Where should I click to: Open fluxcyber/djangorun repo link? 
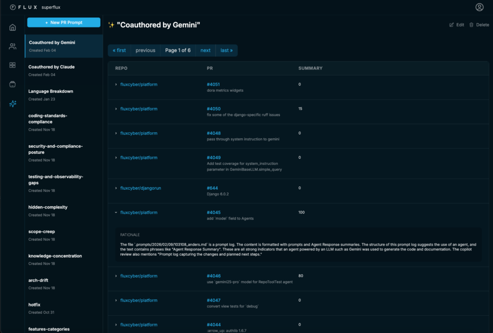(141, 188)
